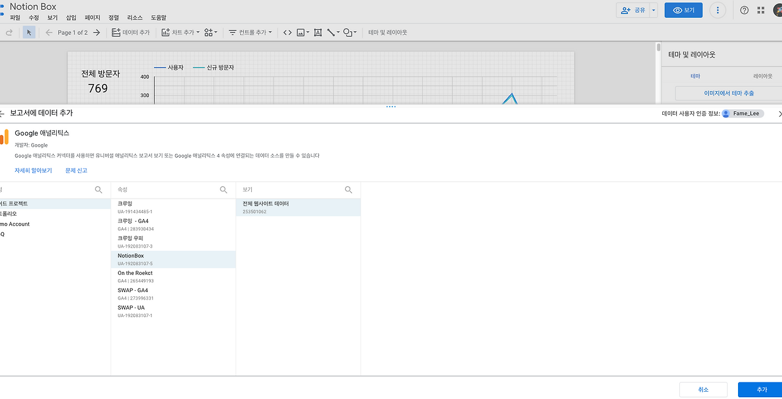Screen dimensions: 782x399
Task: Open the 문제 신고 link
Action: [76, 170]
